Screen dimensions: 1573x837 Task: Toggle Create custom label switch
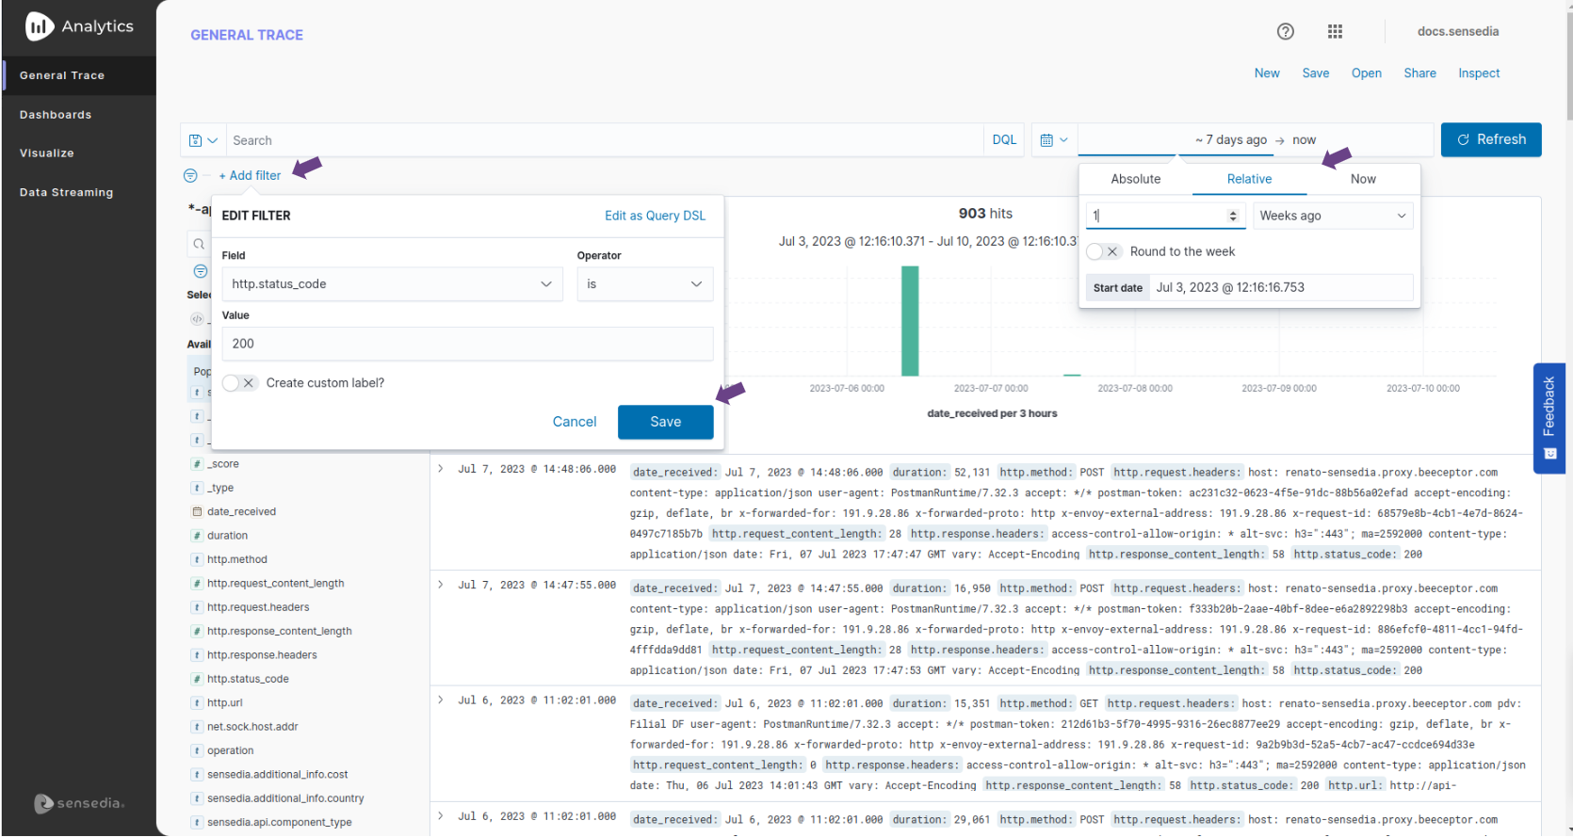tap(239, 383)
